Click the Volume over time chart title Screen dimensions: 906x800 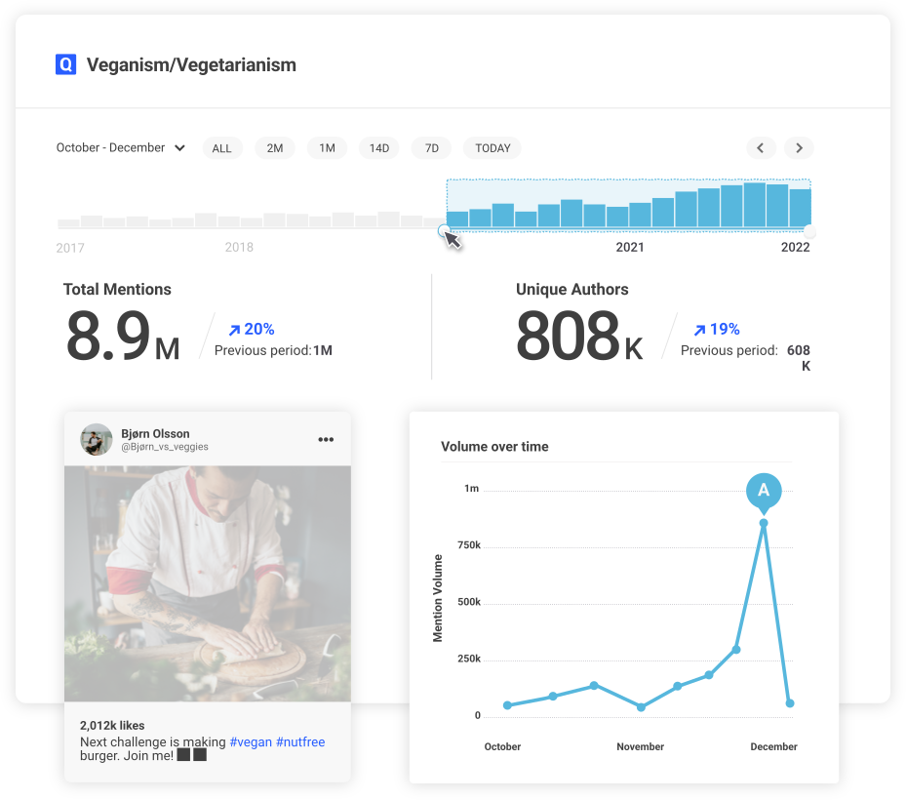pos(494,446)
